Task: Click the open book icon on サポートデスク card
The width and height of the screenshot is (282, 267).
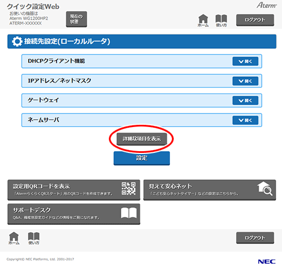Action: click(x=129, y=213)
